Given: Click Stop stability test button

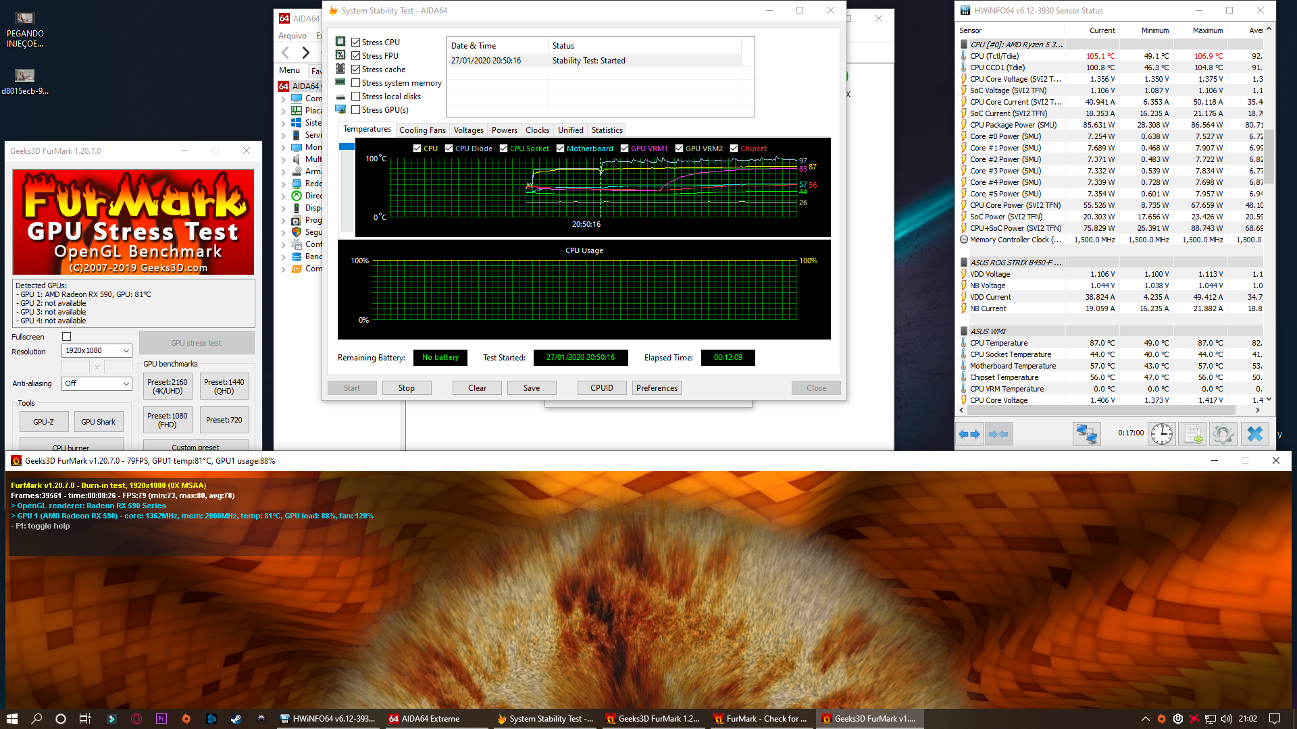Looking at the screenshot, I should click(407, 388).
